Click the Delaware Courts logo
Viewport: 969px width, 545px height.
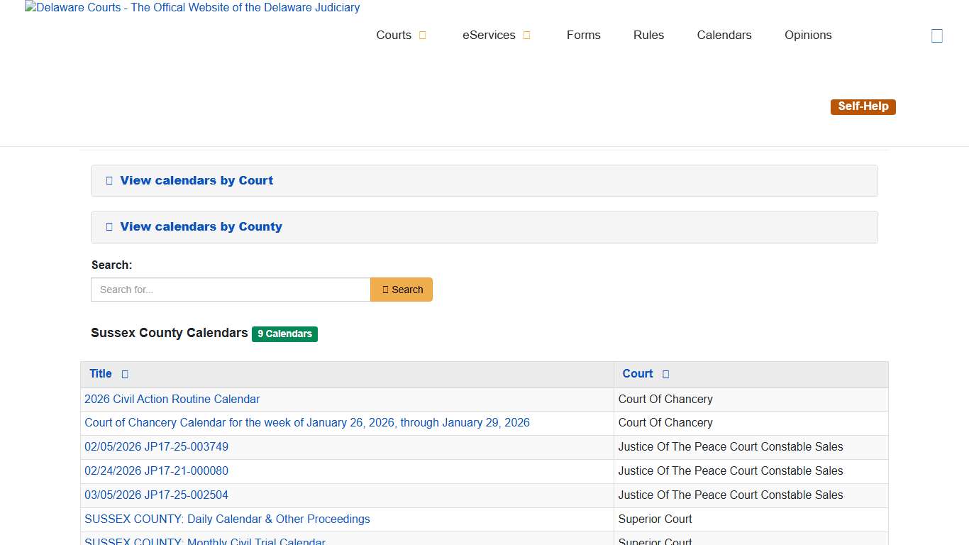[x=192, y=8]
